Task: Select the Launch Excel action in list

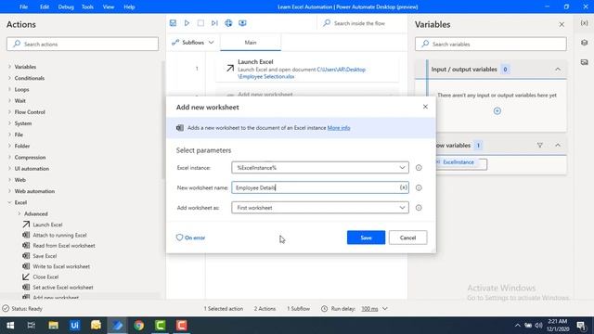Action: click(47, 225)
